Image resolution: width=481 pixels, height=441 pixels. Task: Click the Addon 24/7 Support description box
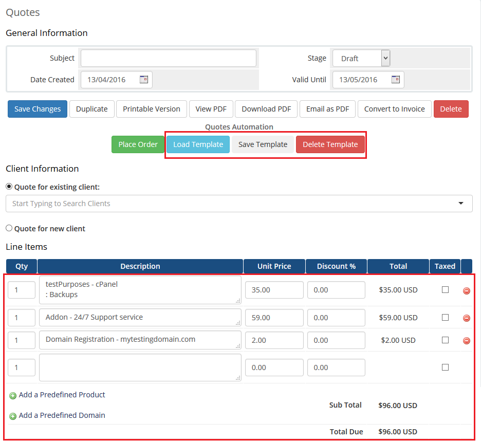coord(140,317)
